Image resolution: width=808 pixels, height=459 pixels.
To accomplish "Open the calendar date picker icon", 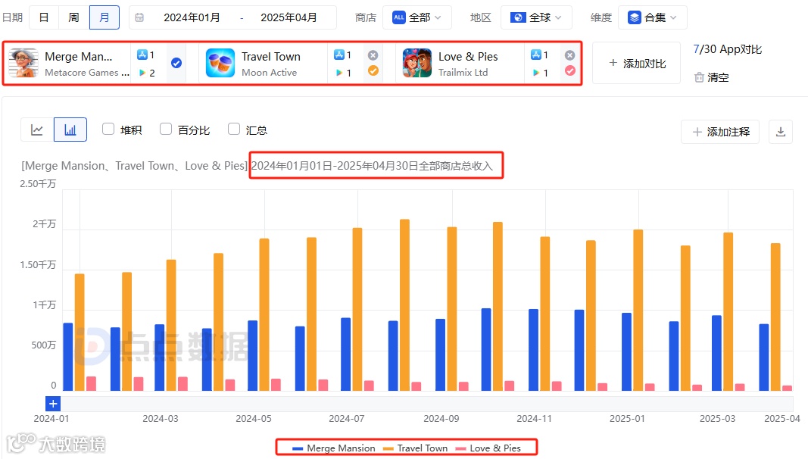I will coord(139,17).
